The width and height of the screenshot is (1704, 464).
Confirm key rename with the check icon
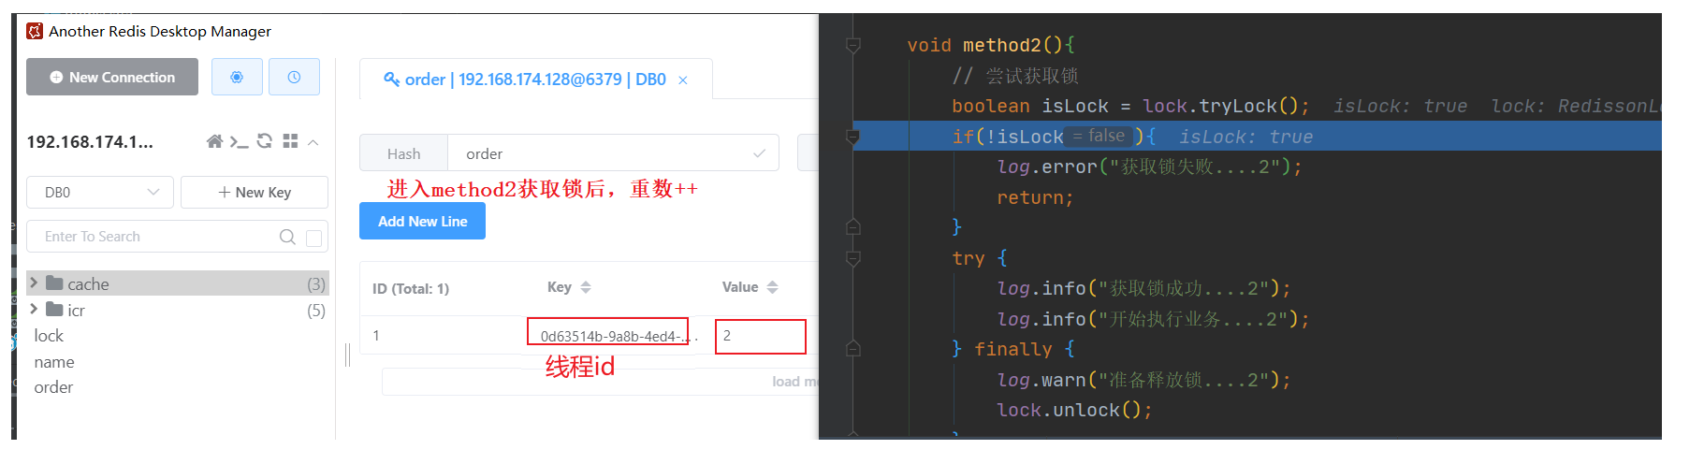(x=759, y=153)
